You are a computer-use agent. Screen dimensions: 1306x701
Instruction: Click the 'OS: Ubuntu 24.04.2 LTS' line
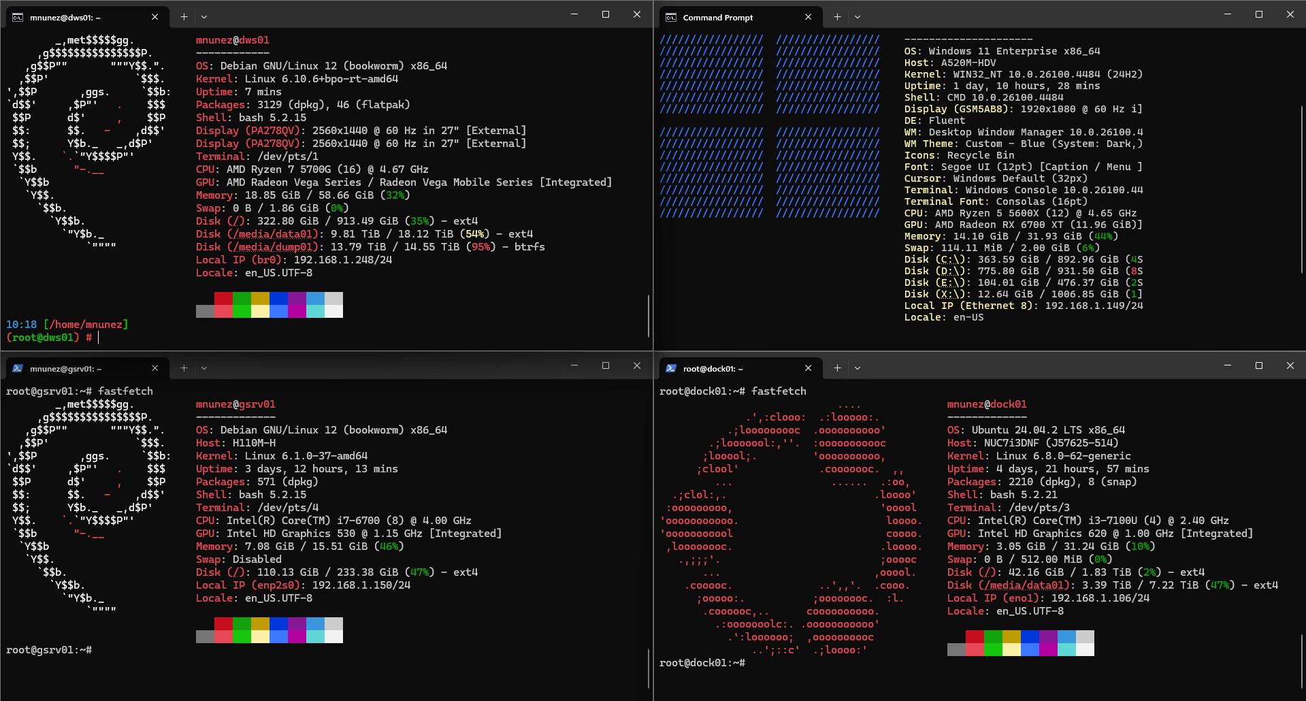tap(1036, 430)
